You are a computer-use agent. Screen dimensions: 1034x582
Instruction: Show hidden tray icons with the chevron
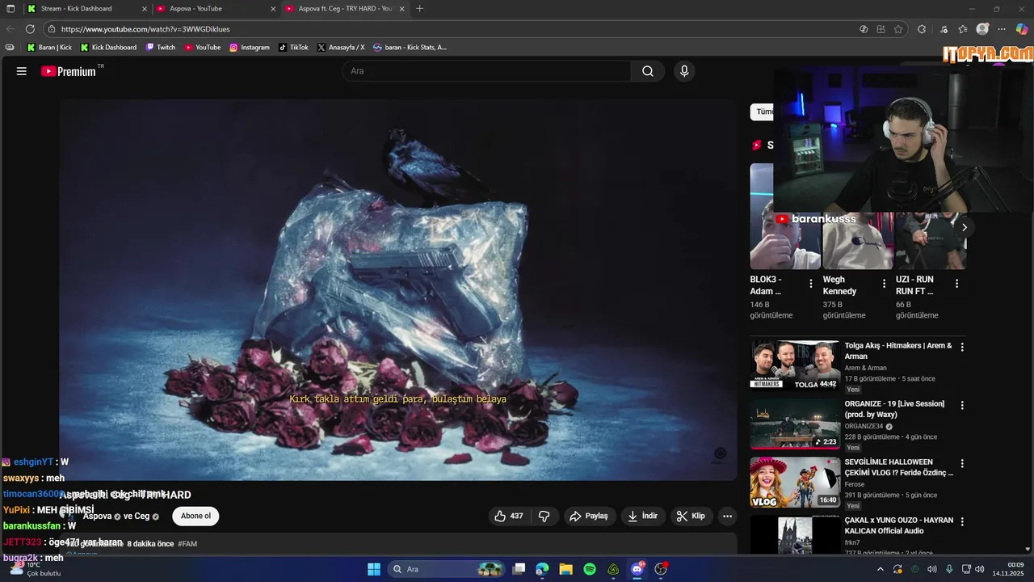880,569
